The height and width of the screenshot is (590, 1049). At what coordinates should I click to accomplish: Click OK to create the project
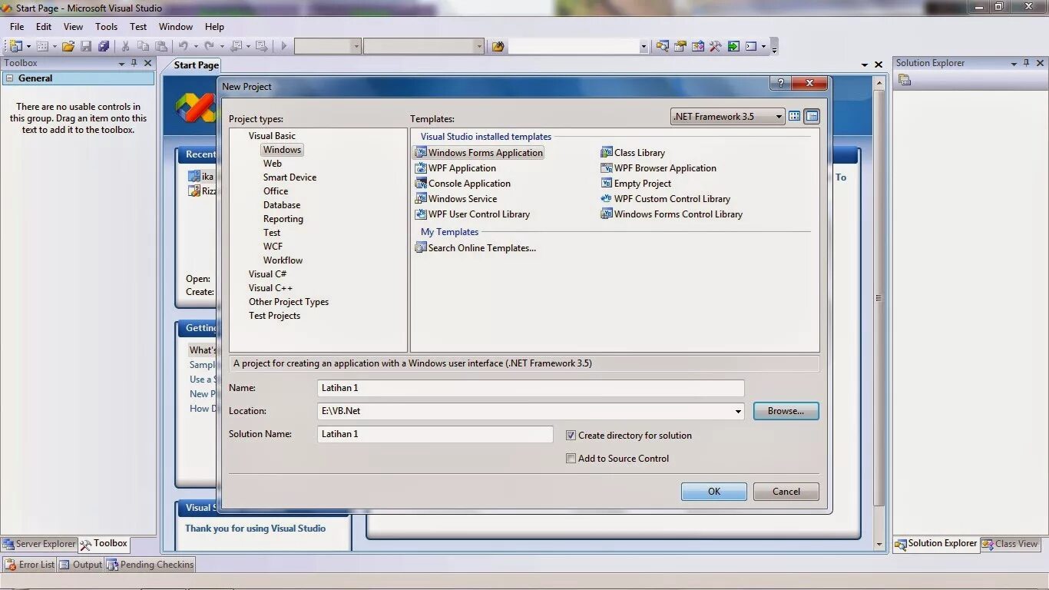coord(714,492)
